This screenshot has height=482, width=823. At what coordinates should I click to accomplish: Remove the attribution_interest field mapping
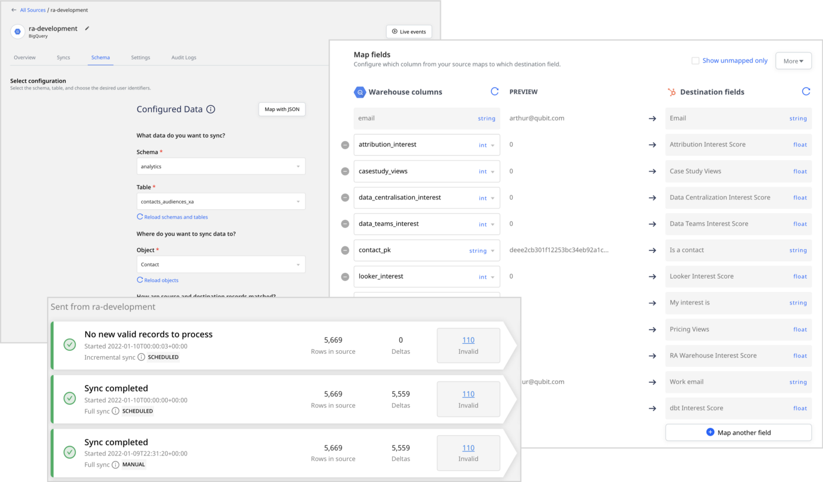tap(345, 145)
